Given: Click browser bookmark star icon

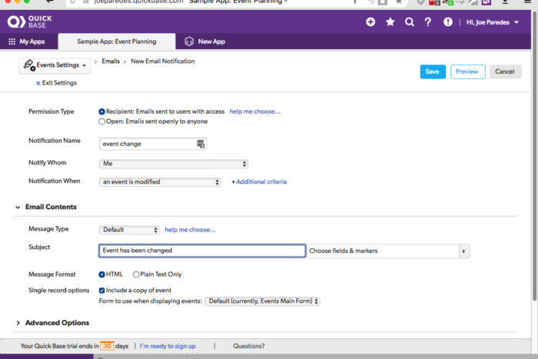Looking at the screenshot, I should pyautogui.click(x=399, y=2).
